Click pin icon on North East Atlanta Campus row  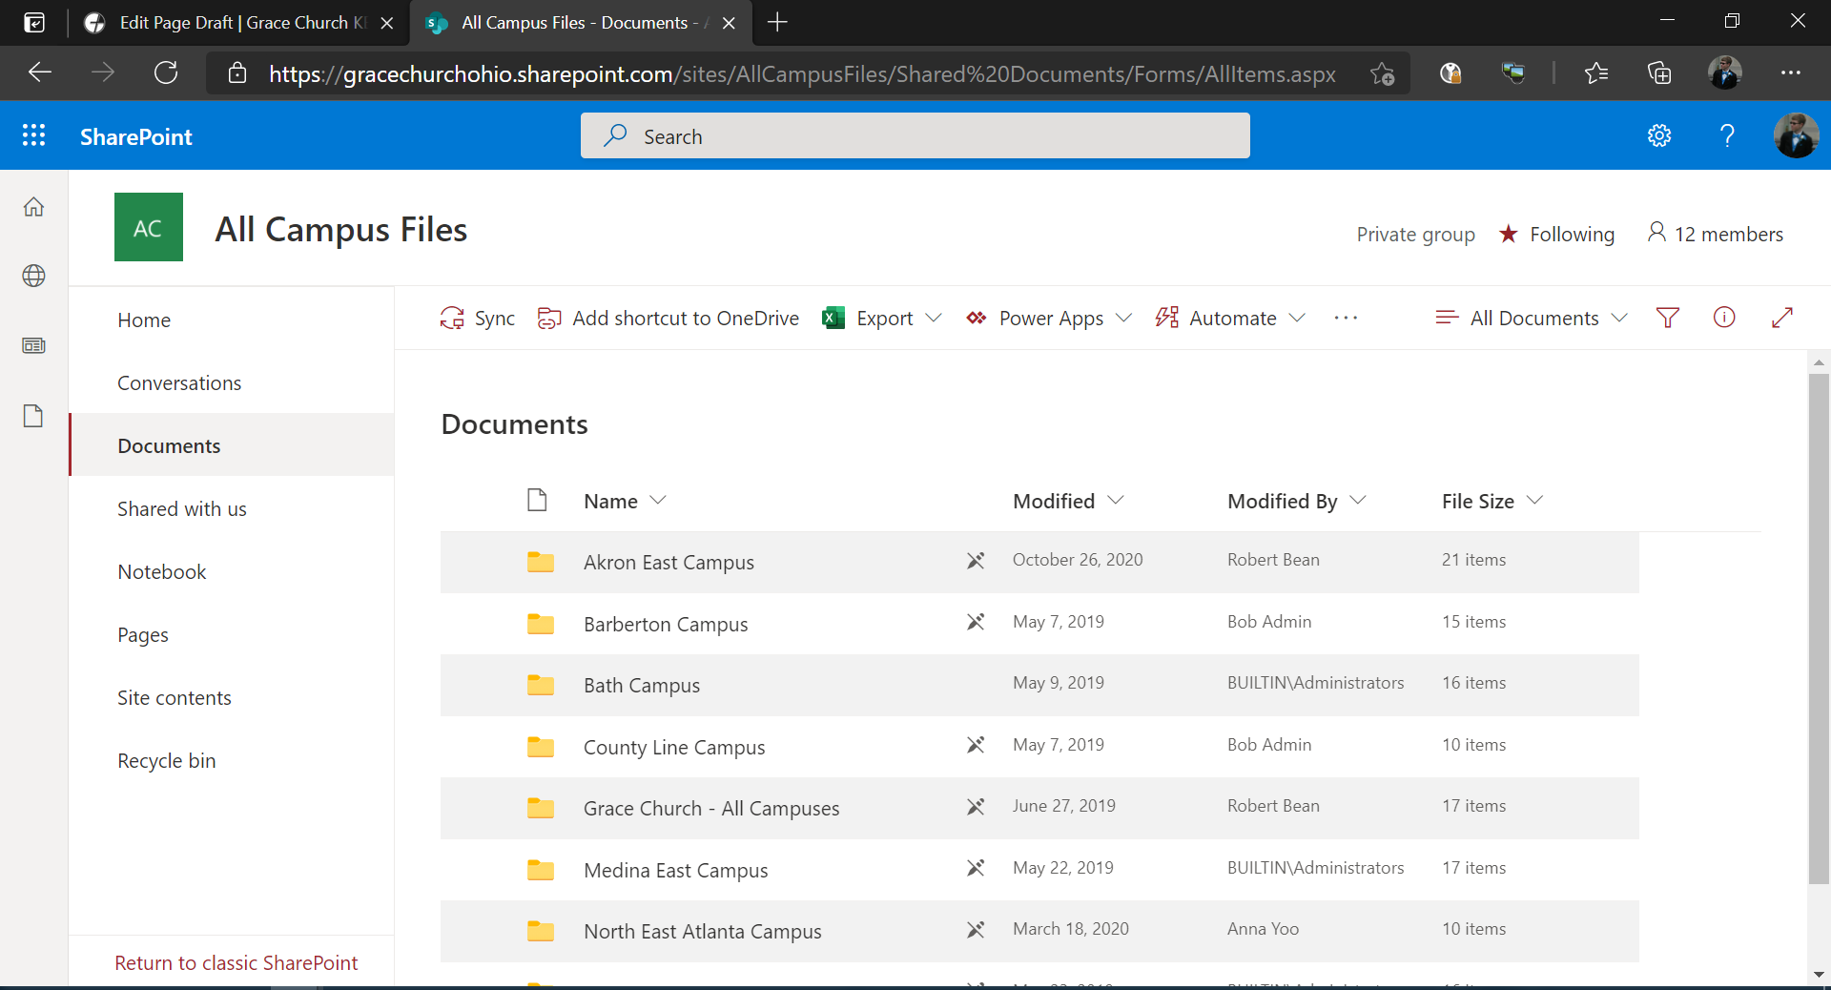coord(976,930)
